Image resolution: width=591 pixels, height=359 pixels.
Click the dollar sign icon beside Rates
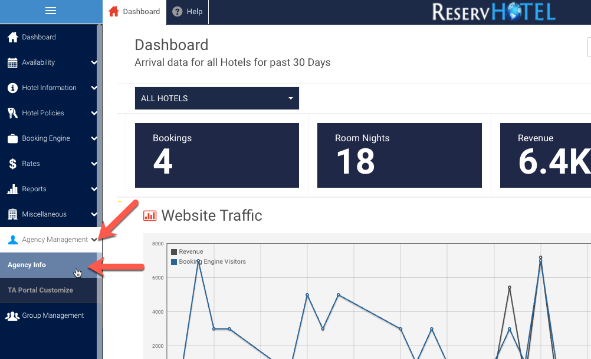12,164
